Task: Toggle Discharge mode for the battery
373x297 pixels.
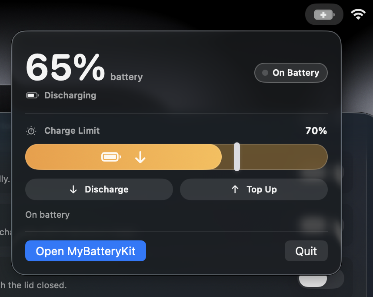Action: point(99,189)
